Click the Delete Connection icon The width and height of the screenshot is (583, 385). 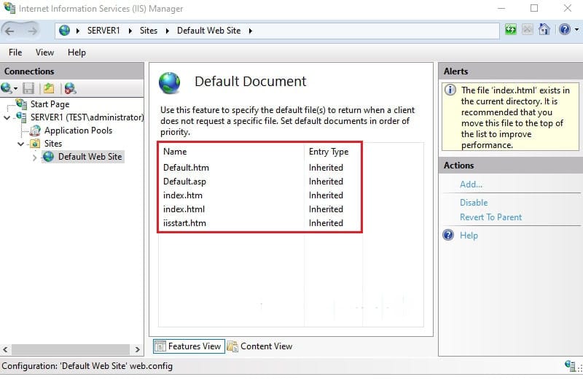point(70,88)
